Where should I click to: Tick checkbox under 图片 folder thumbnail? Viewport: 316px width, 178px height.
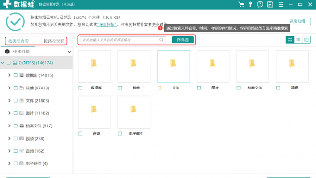click(199, 88)
